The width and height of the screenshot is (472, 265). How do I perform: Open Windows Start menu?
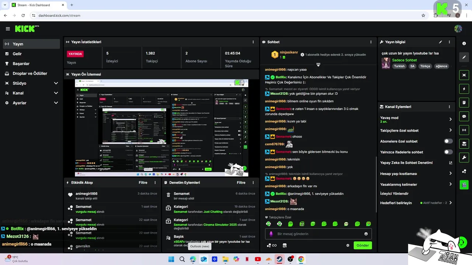tap(171, 259)
